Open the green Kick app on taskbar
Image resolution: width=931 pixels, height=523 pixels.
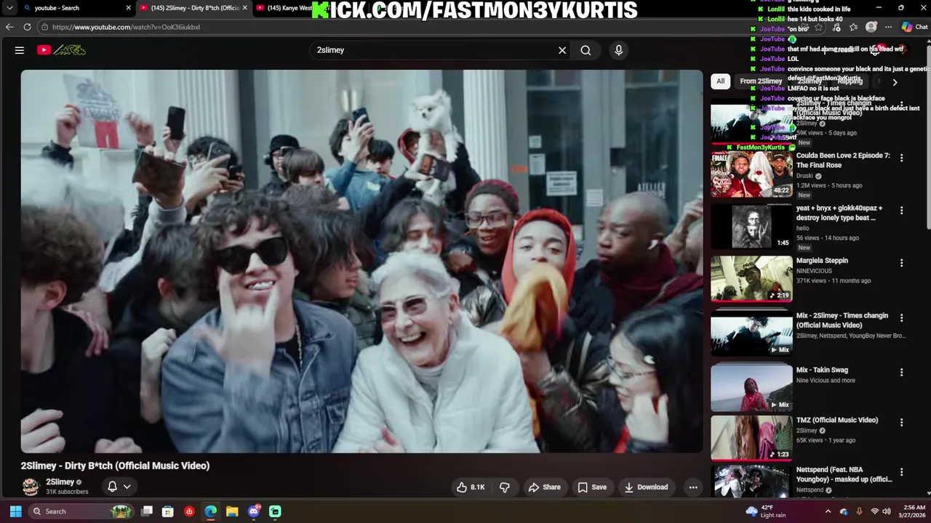(275, 511)
